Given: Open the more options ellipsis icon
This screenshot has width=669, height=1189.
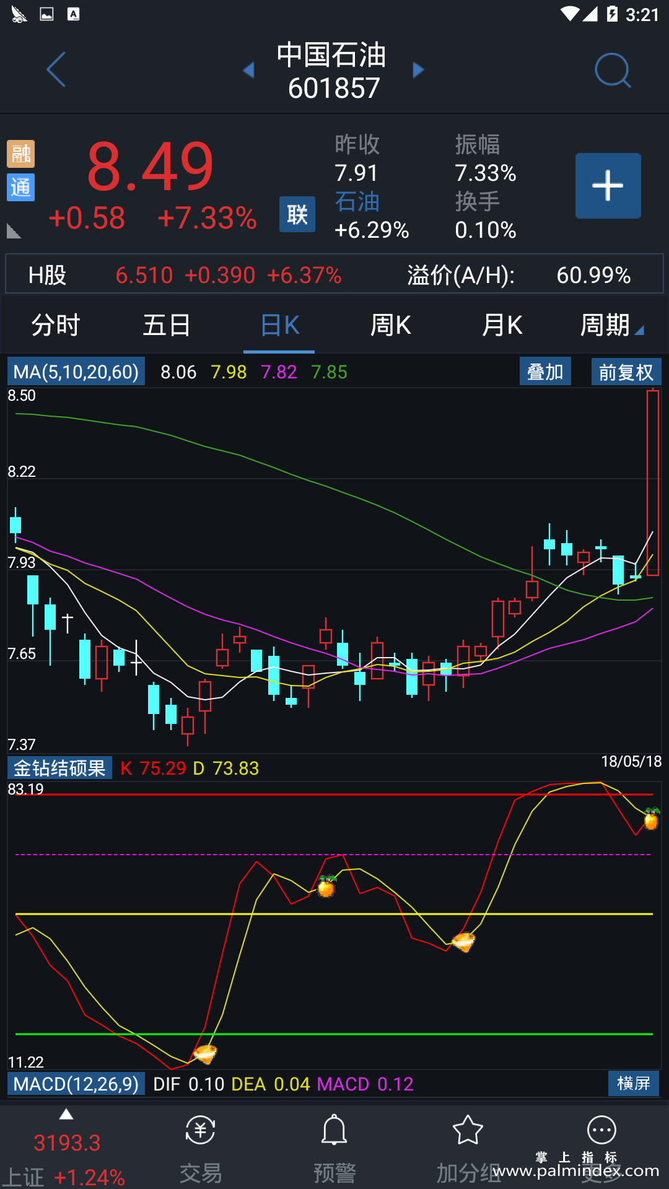Looking at the screenshot, I should click(601, 1131).
